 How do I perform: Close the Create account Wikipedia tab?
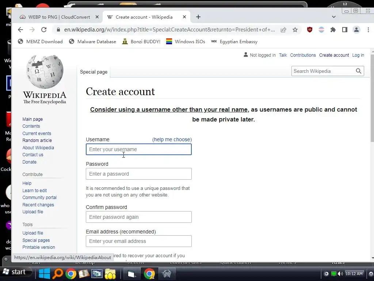(184, 17)
